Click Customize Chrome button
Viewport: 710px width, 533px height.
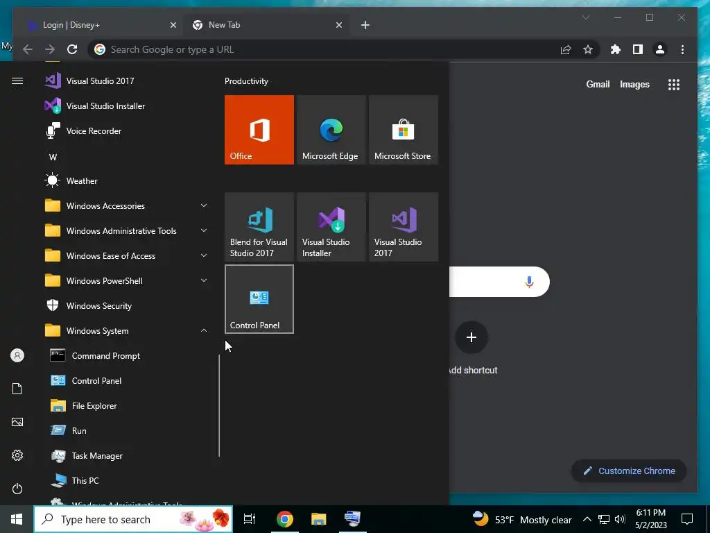coord(630,471)
